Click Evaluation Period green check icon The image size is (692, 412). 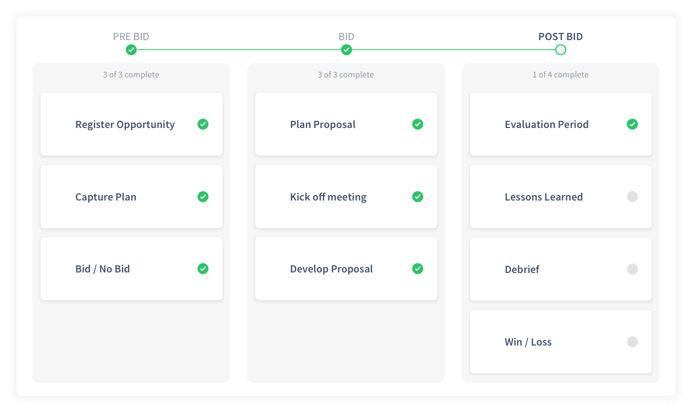pyautogui.click(x=633, y=124)
